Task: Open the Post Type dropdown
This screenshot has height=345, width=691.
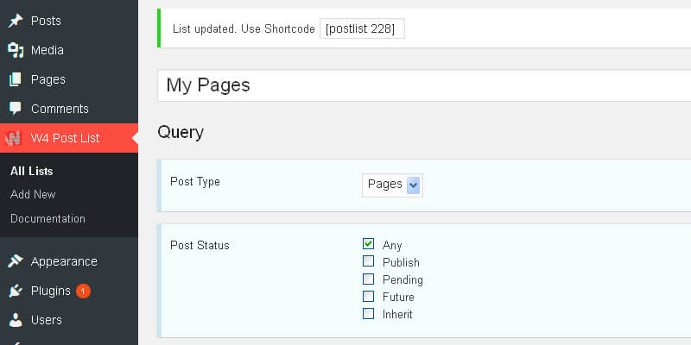Action: point(393,185)
